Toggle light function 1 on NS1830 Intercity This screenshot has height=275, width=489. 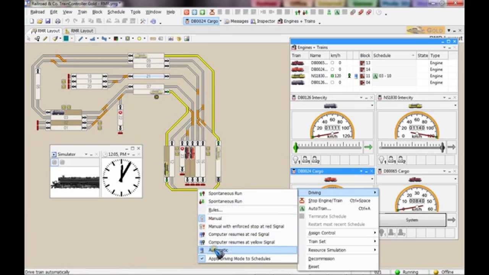[x=382, y=160]
